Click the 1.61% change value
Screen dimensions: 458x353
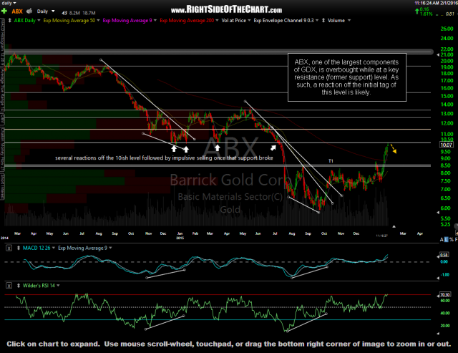pos(426,14)
